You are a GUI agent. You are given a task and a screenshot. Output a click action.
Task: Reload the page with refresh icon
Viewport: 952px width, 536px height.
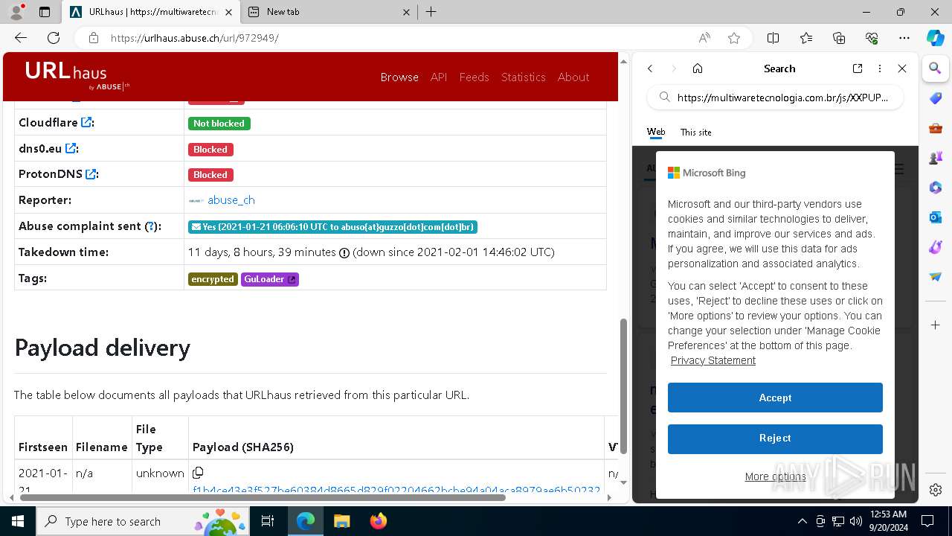tap(54, 38)
